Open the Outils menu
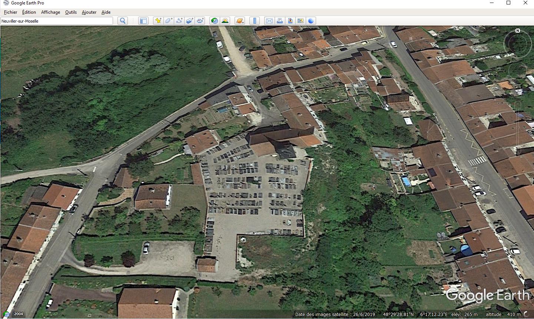Image resolution: width=534 pixels, height=319 pixels. coord(71,12)
